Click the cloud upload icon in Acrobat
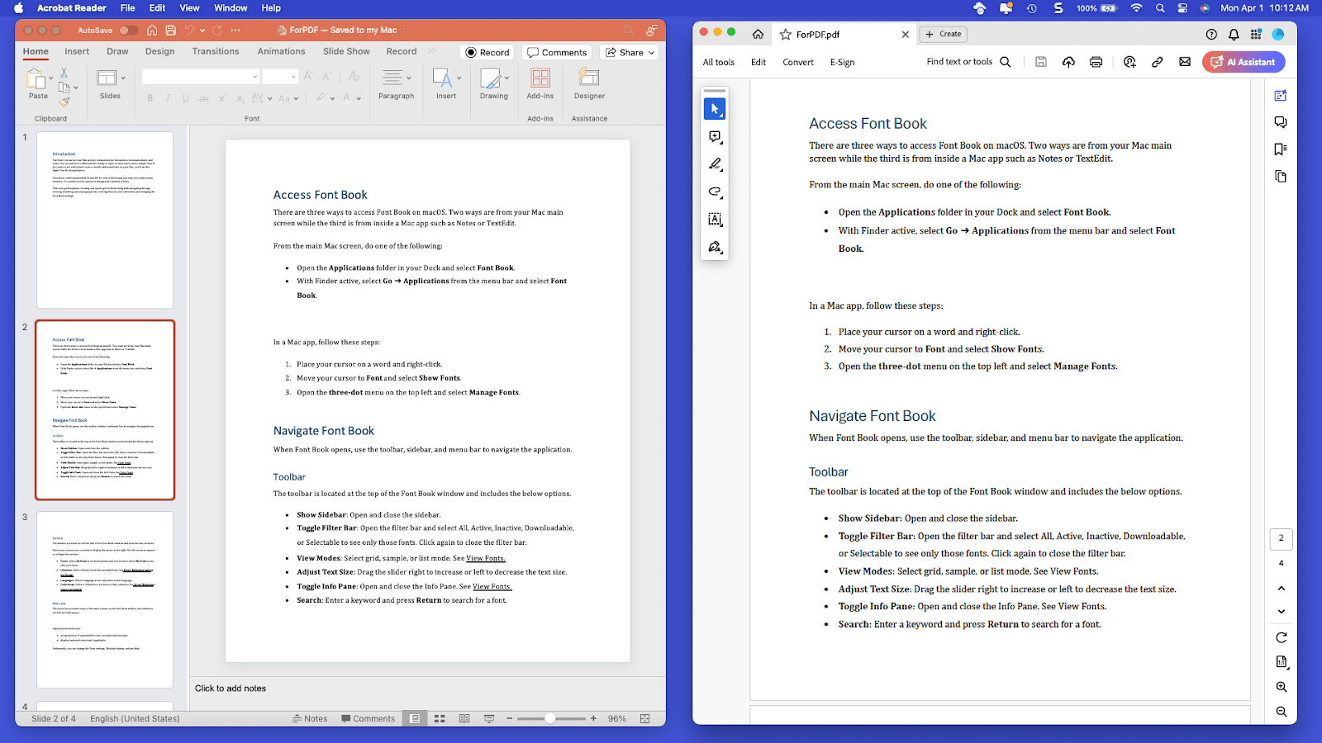 [x=1068, y=62]
